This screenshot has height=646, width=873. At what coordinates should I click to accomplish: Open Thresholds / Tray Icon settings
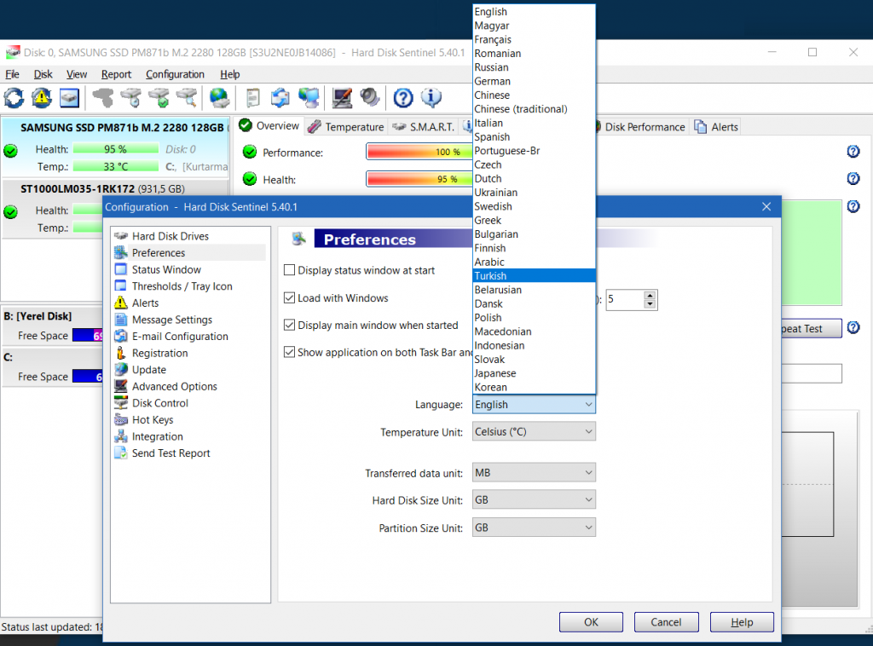182,286
